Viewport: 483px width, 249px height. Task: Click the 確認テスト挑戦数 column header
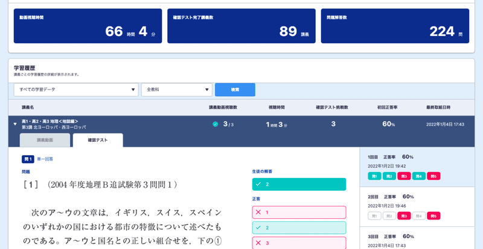click(x=332, y=108)
